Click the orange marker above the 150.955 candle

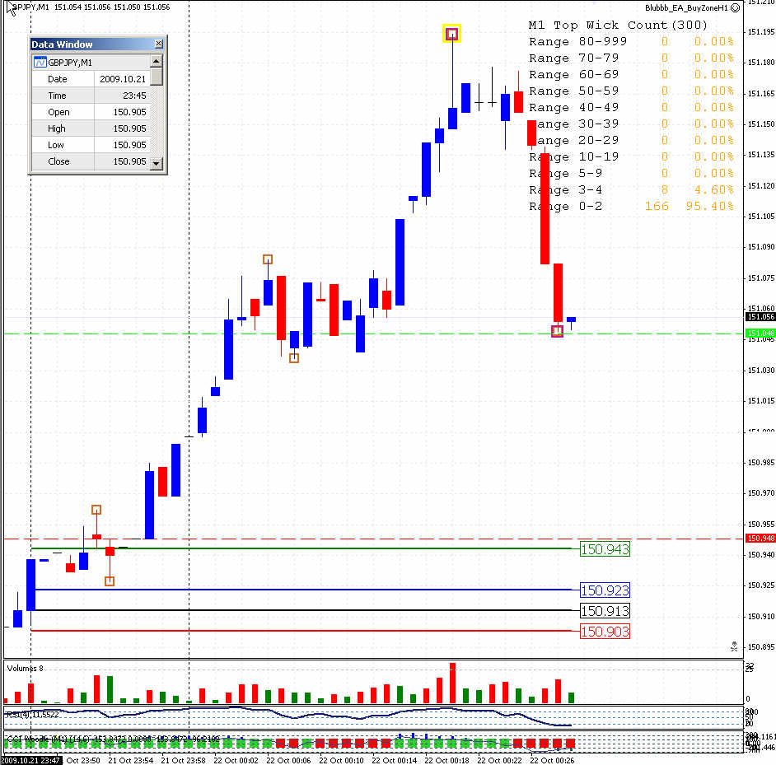point(96,510)
